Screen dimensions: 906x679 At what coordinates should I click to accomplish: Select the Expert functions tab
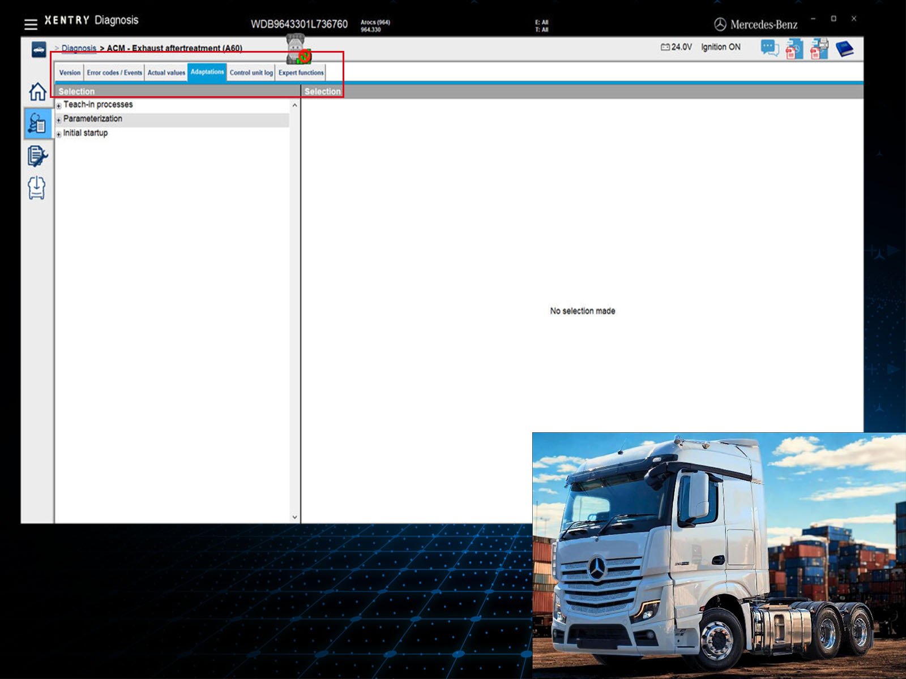click(x=301, y=73)
